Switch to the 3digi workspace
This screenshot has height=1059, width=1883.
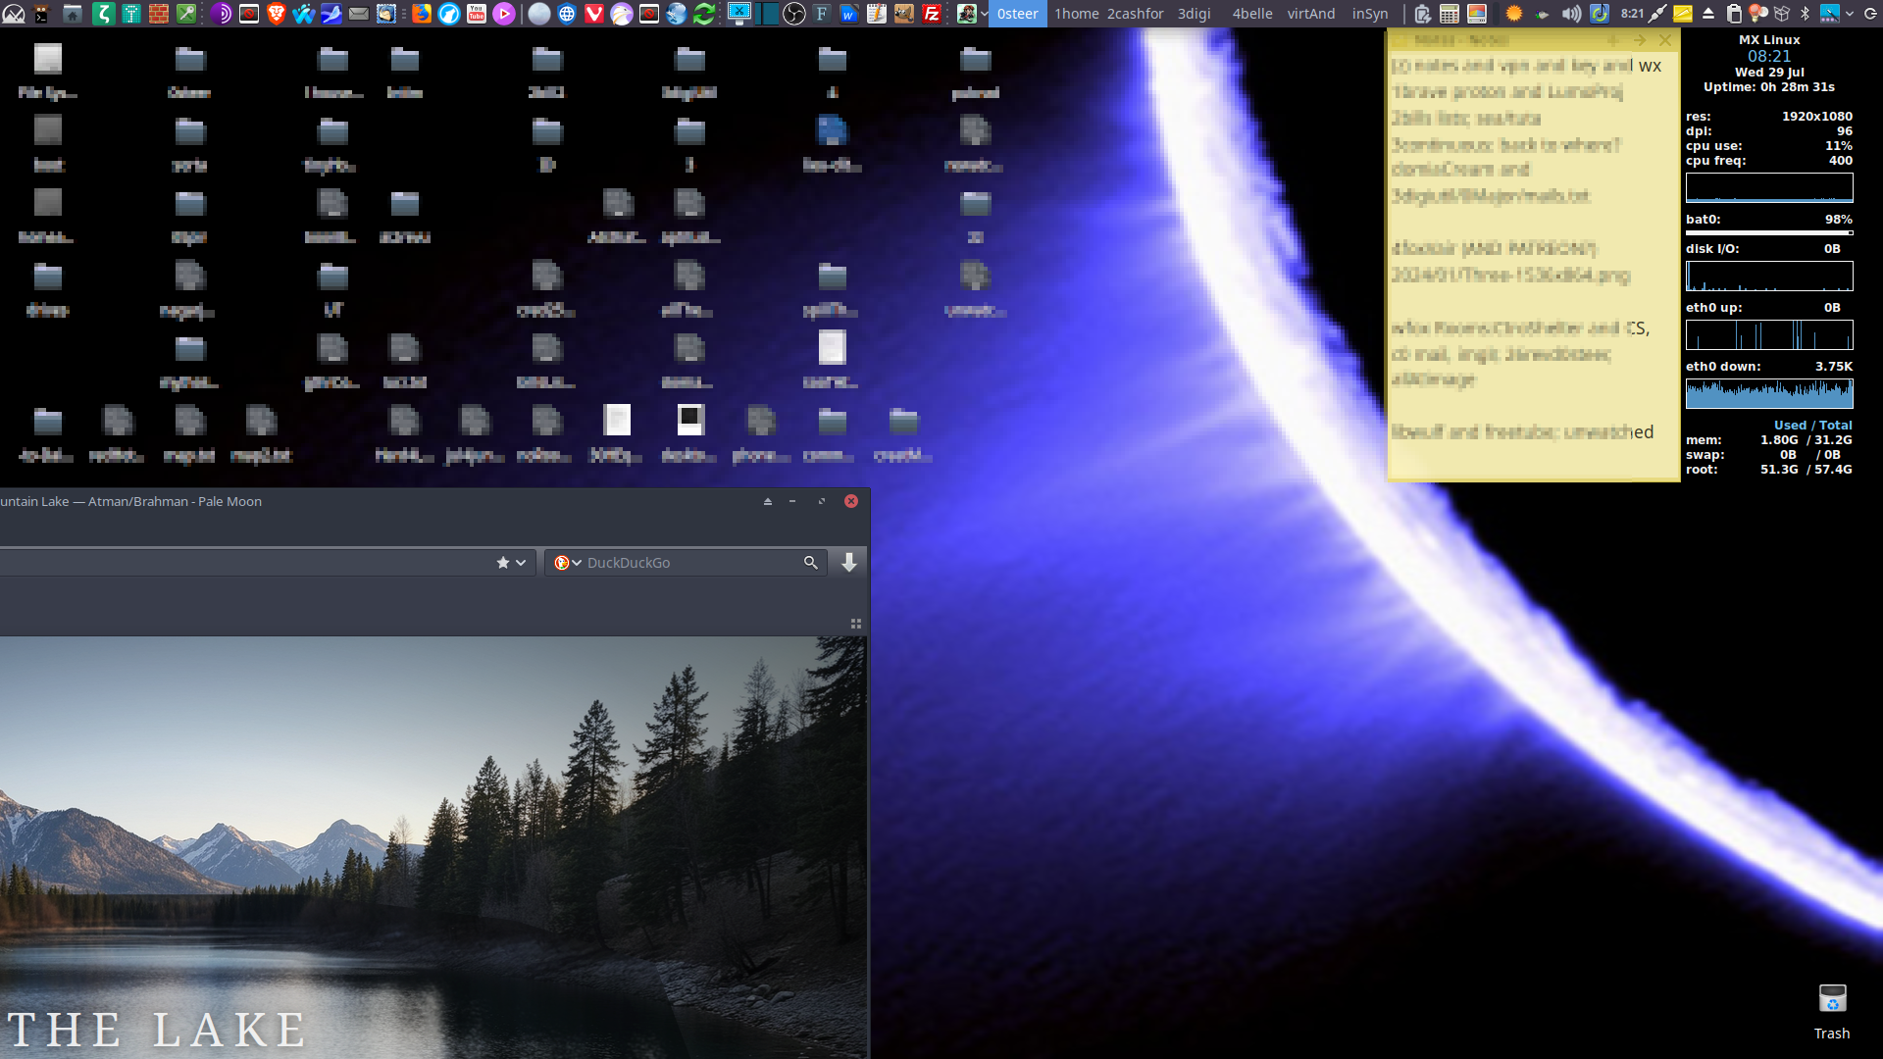(1194, 14)
